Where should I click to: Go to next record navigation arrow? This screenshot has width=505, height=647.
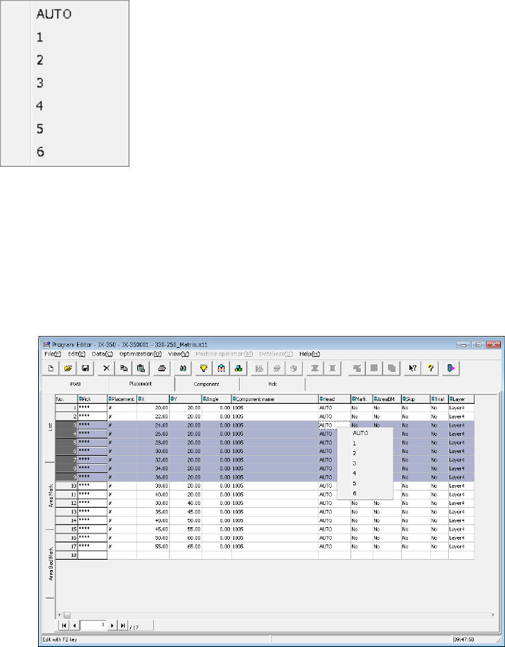pos(113,626)
